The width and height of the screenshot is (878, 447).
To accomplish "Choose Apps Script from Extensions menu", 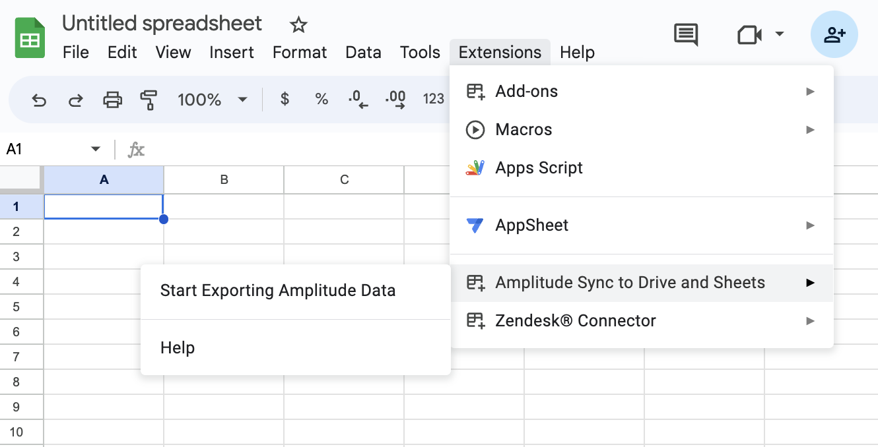I will click(539, 168).
